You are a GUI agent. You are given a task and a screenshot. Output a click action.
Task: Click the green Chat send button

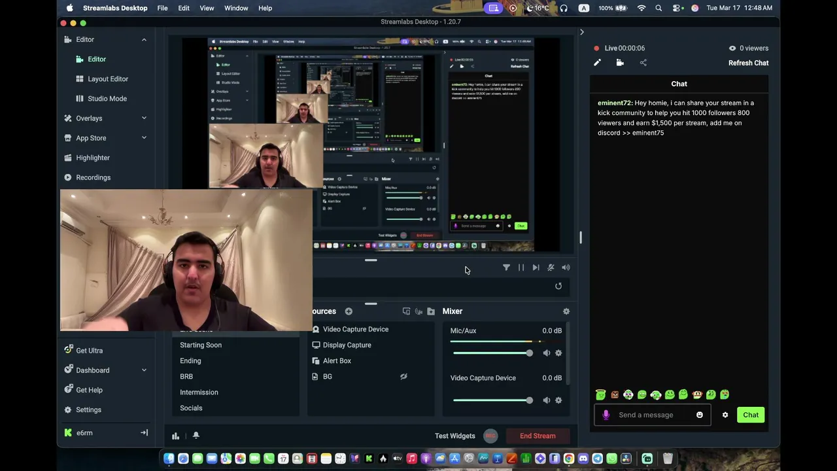[751, 415]
